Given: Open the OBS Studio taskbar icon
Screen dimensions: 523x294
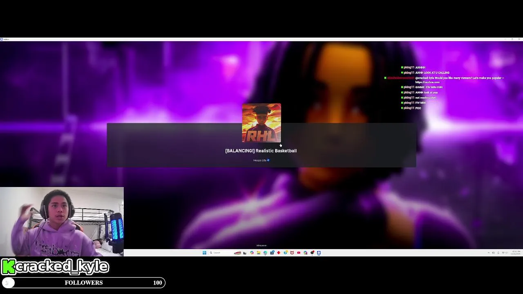Looking at the screenshot, I should click(312, 253).
